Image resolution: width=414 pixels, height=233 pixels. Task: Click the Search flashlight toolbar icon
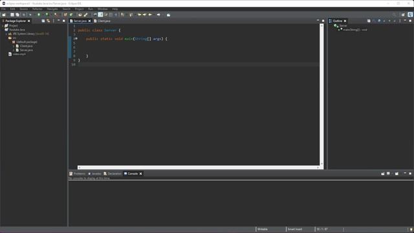(x=85, y=15)
